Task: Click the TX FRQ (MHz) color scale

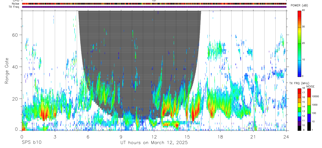Action: (299, 109)
